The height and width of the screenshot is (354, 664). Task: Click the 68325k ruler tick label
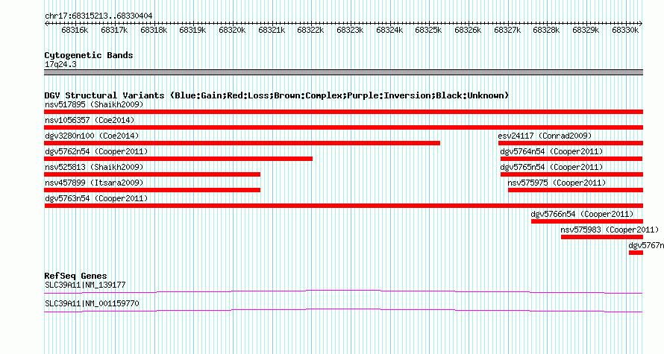tap(428, 30)
